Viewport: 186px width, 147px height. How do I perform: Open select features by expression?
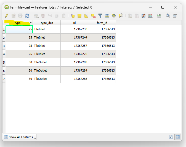73,16
